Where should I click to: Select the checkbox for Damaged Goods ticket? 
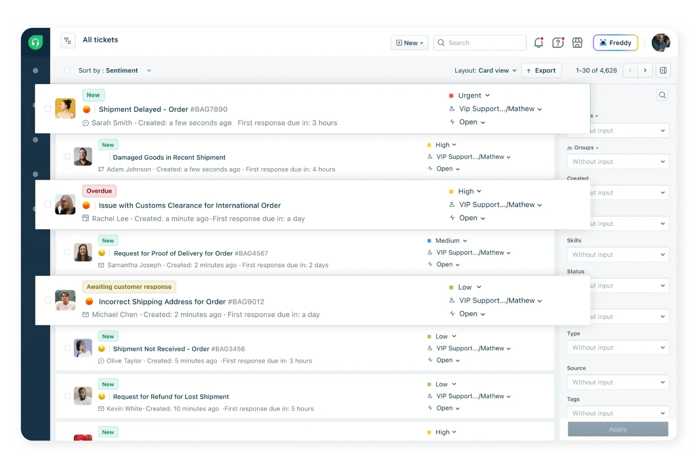68,157
